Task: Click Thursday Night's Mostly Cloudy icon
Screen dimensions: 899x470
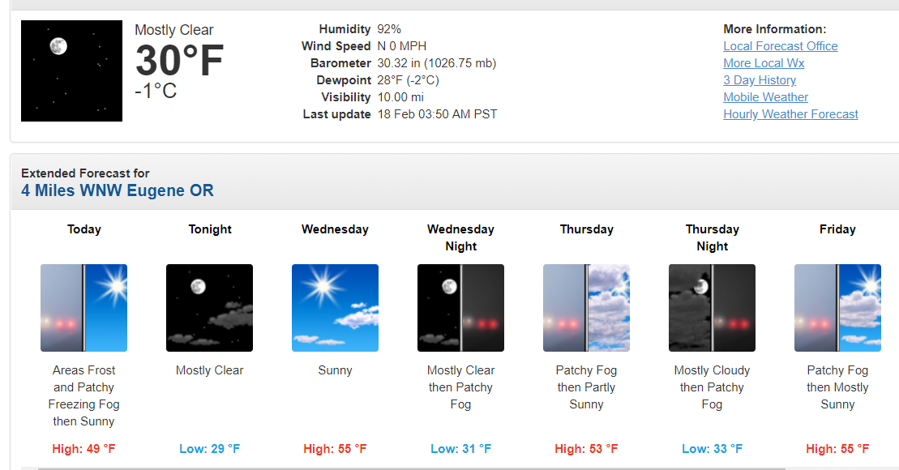Action: (712, 308)
